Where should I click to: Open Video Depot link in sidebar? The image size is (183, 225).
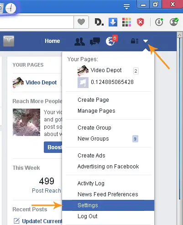(41, 83)
